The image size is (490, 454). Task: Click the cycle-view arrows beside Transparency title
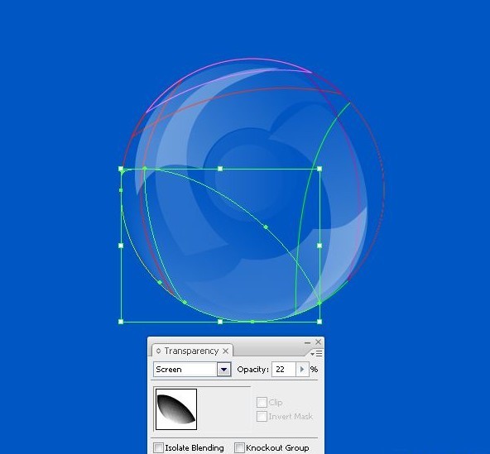coord(158,351)
